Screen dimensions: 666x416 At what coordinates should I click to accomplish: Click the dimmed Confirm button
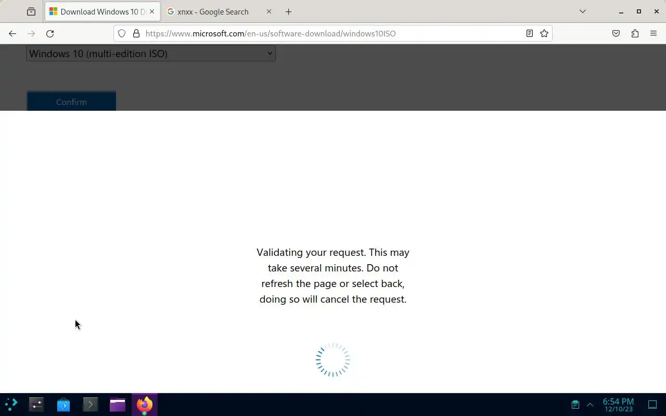[x=71, y=101]
